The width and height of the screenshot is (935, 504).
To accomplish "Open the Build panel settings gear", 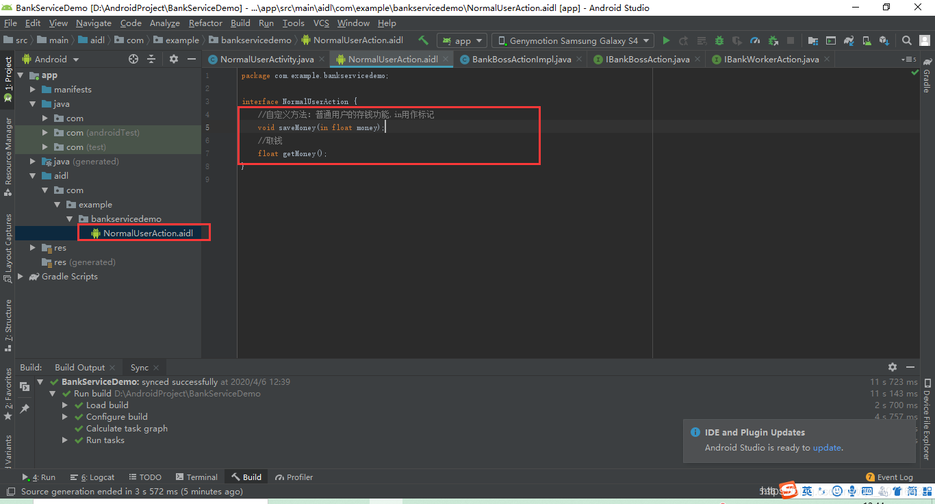I will (x=892, y=367).
